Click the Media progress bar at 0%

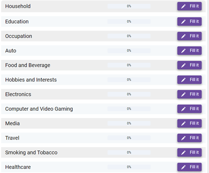(129, 123)
